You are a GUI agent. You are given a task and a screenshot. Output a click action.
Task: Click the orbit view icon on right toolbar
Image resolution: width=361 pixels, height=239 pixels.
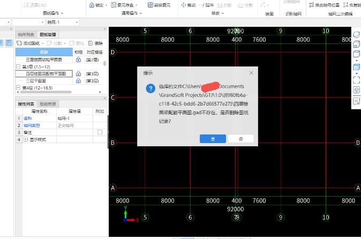[356, 34]
